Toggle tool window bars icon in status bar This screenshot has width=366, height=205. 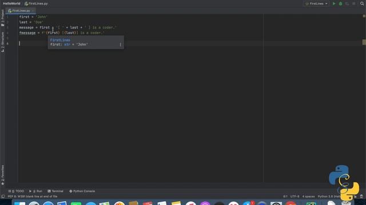3,196
